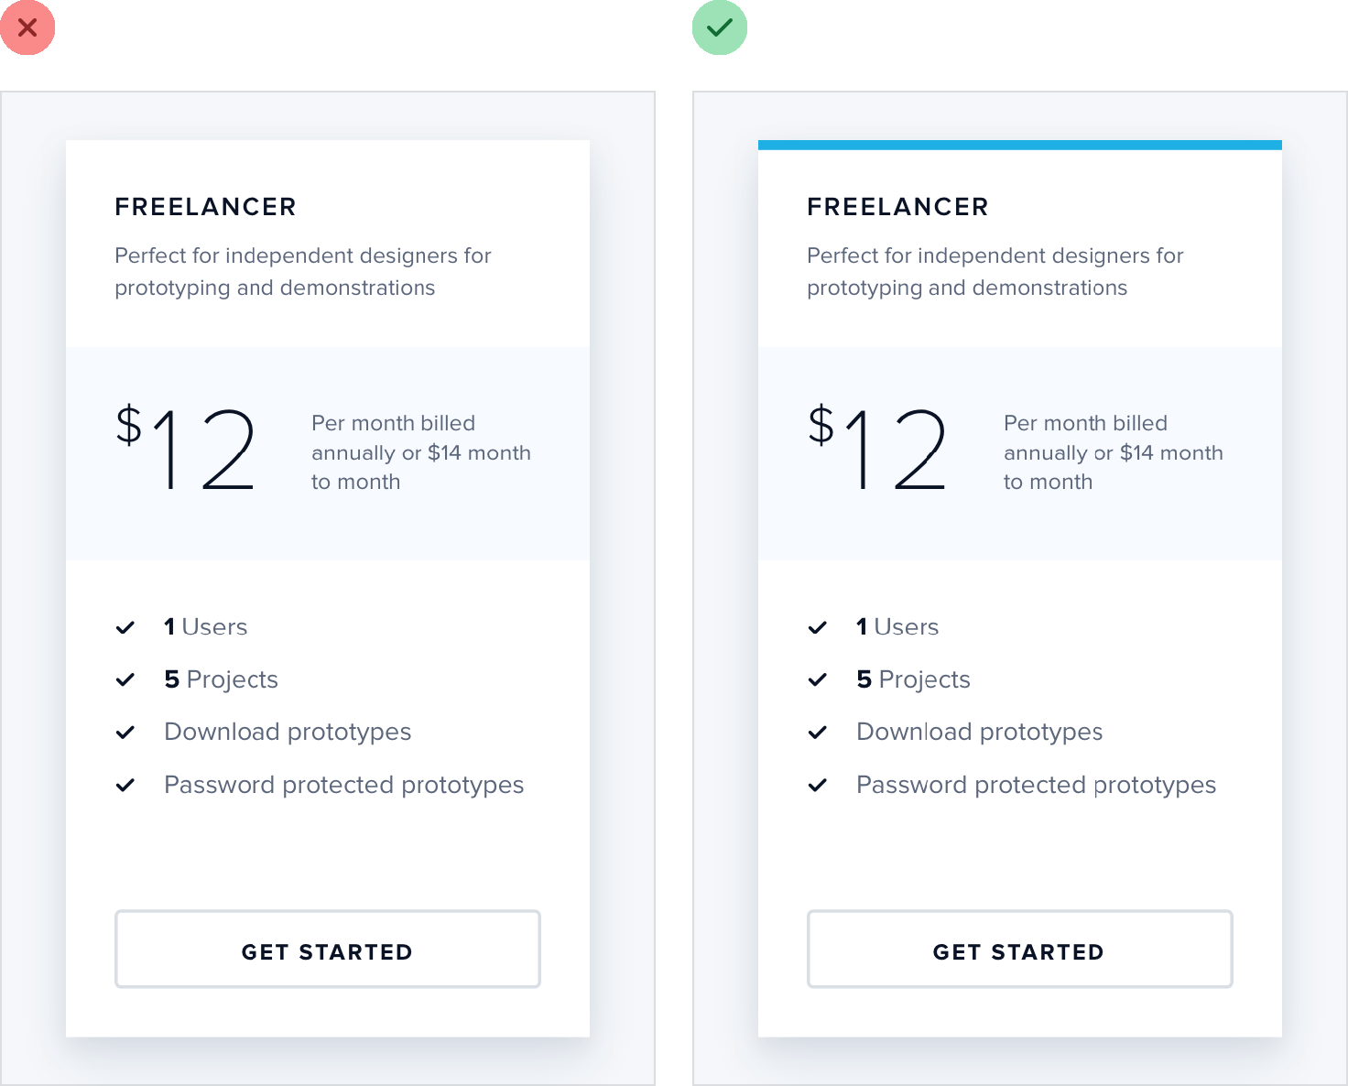Click the plan description in right card

click(995, 271)
